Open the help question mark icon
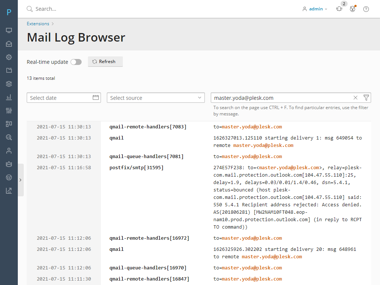 [x=366, y=9]
